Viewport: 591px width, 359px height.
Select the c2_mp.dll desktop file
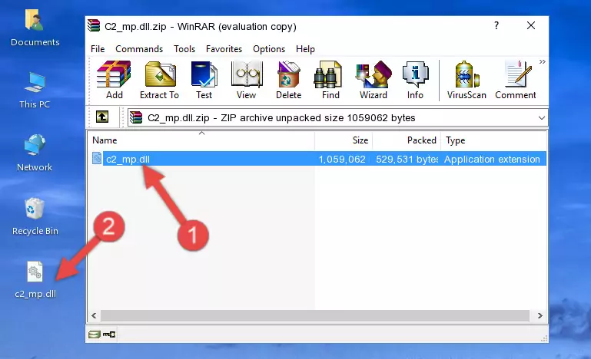coord(35,280)
